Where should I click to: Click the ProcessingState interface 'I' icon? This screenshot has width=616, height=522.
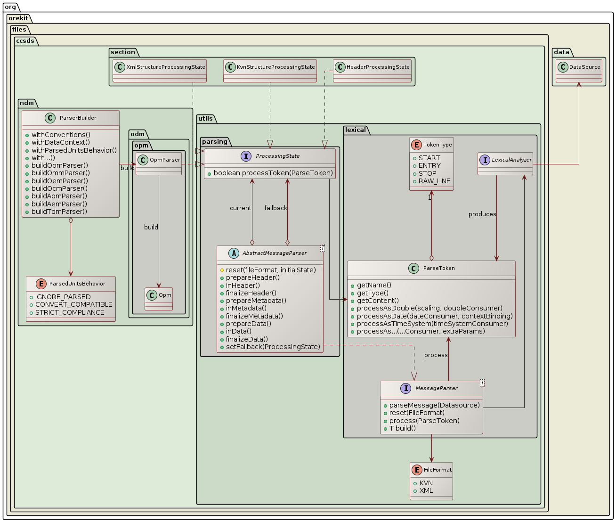pyautogui.click(x=246, y=156)
